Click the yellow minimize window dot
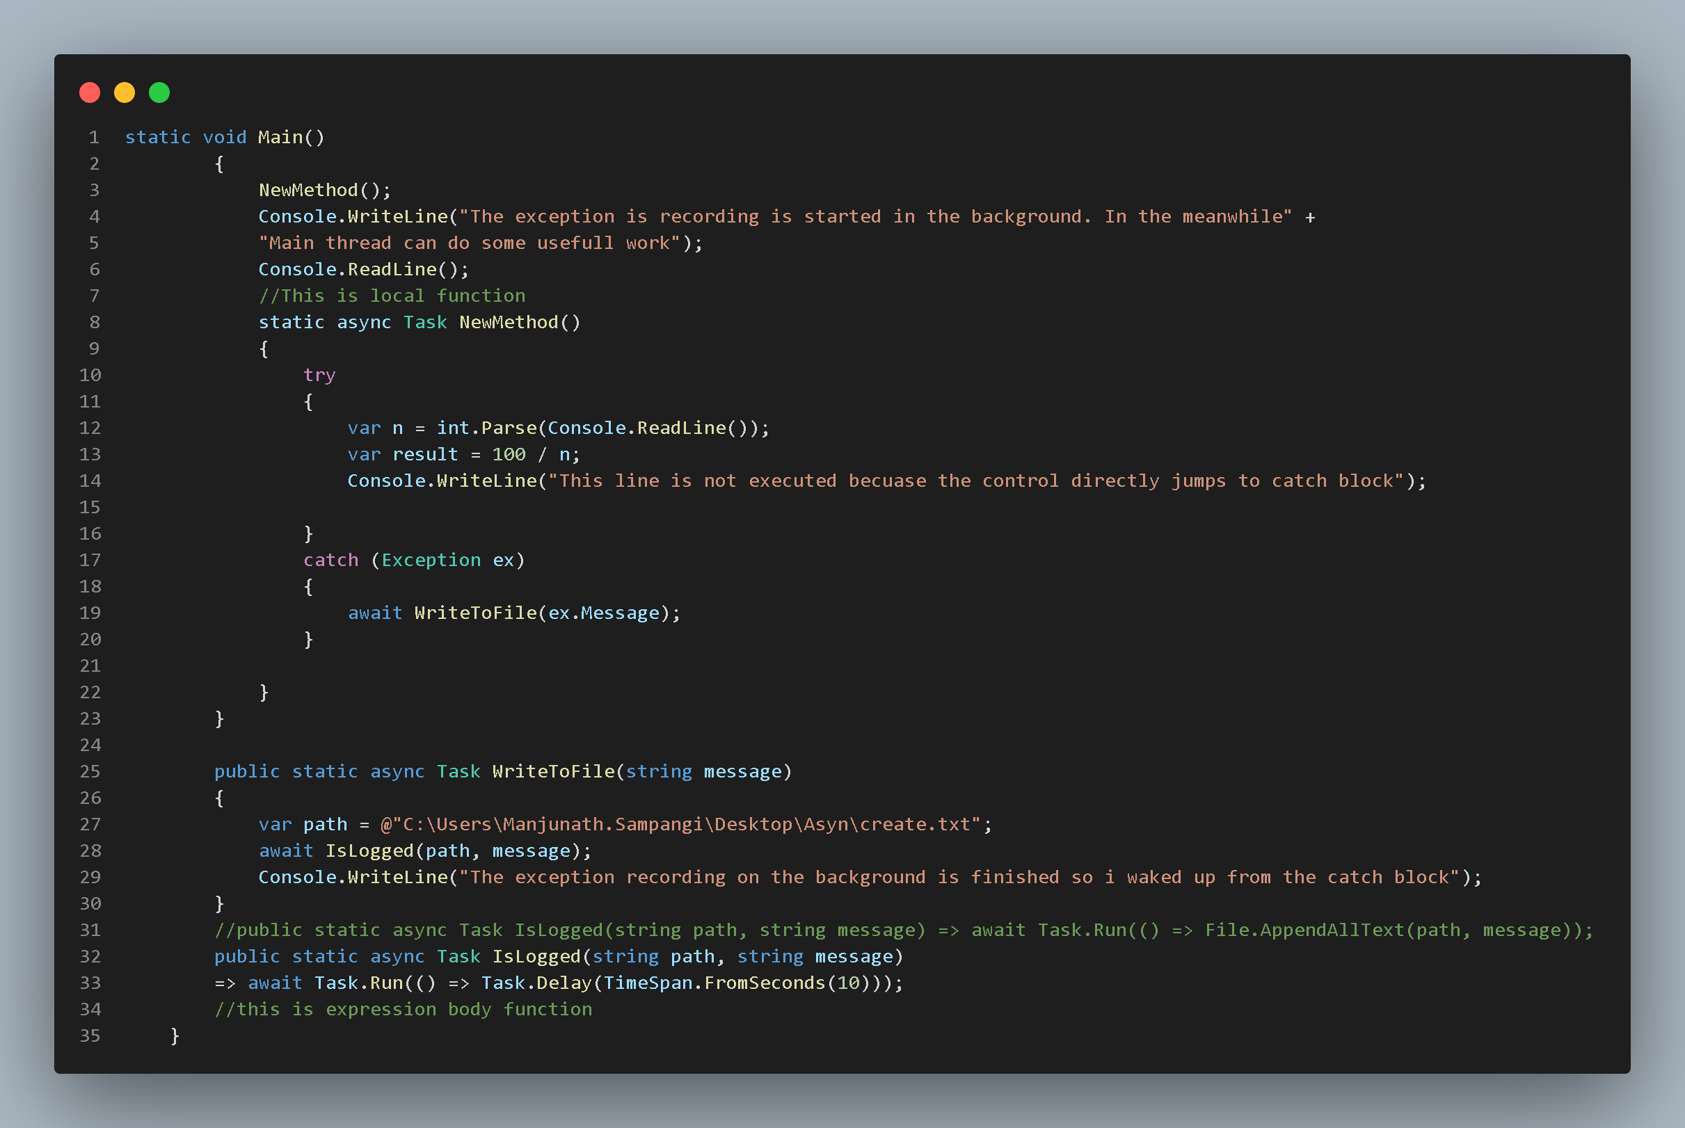The width and height of the screenshot is (1685, 1128). [125, 92]
